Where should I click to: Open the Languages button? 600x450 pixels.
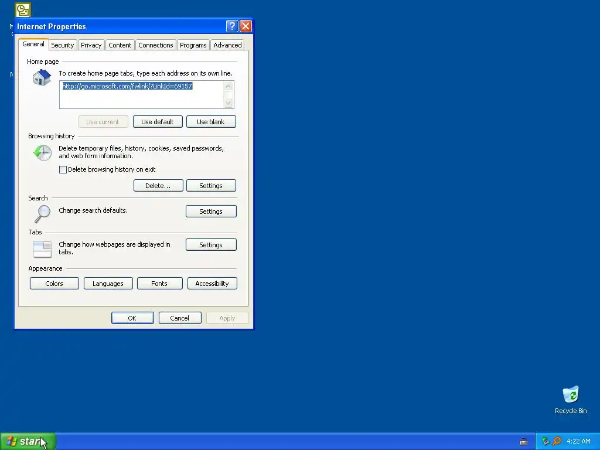coord(108,284)
